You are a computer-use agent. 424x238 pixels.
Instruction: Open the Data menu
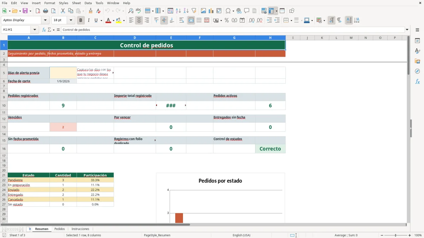(x=88, y=3)
